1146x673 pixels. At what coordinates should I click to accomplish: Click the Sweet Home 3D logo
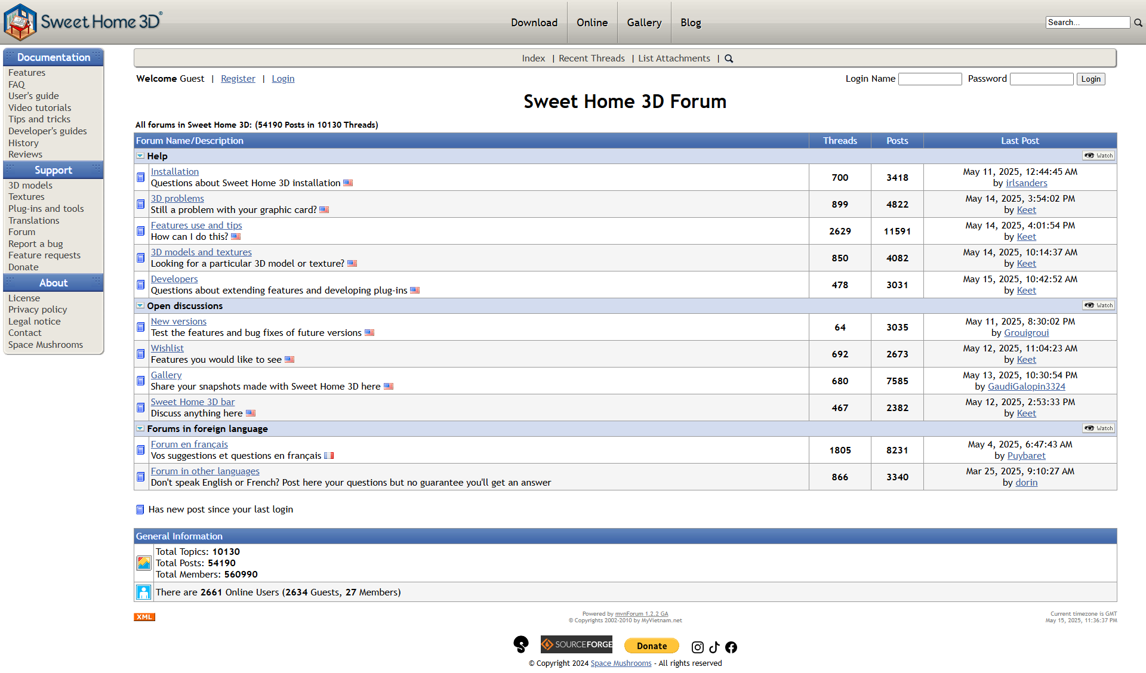coord(83,22)
